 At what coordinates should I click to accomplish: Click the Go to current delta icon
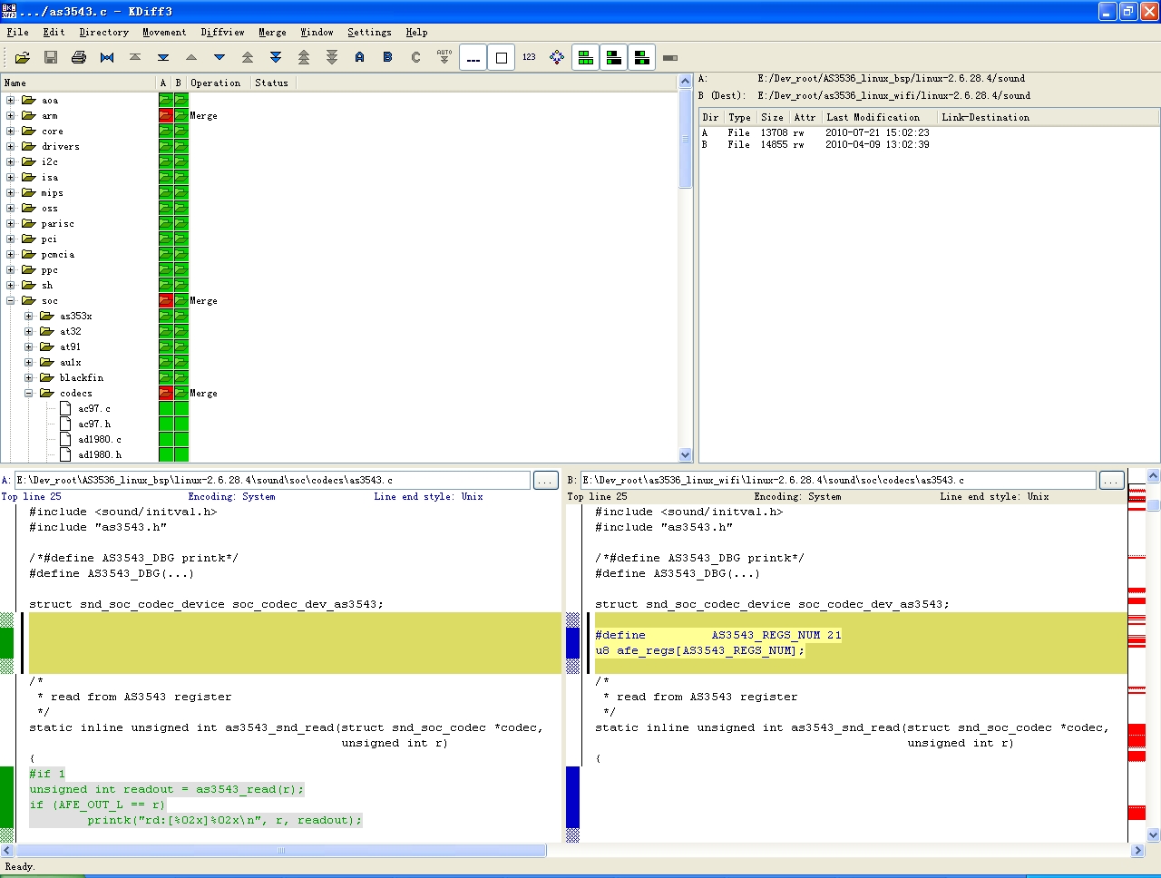point(107,57)
